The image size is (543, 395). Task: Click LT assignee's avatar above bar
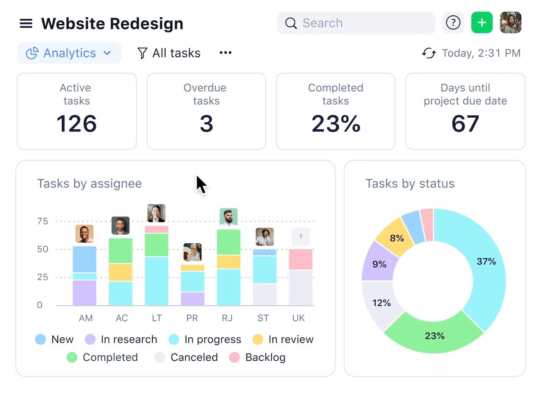(x=156, y=213)
